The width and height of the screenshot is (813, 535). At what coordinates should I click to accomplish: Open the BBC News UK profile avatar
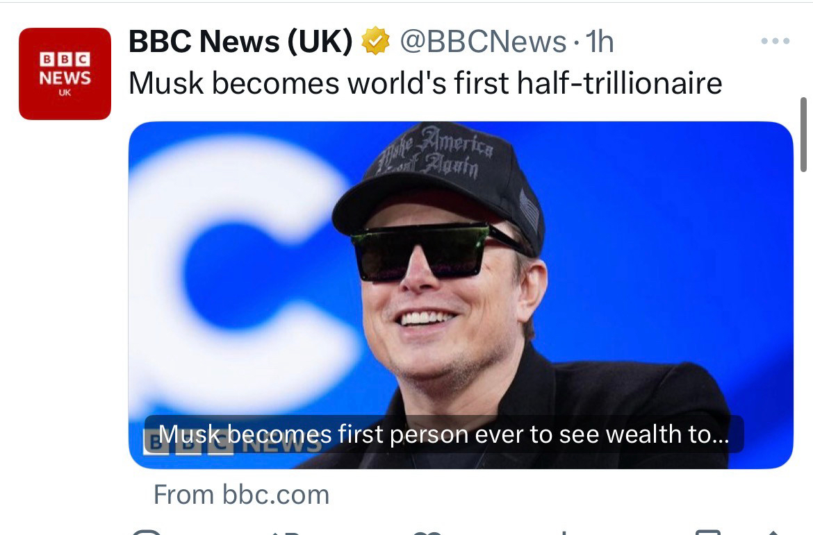point(65,74)
